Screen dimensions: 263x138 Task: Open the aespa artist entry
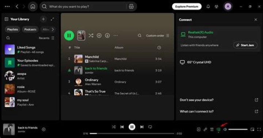[30, 76]
